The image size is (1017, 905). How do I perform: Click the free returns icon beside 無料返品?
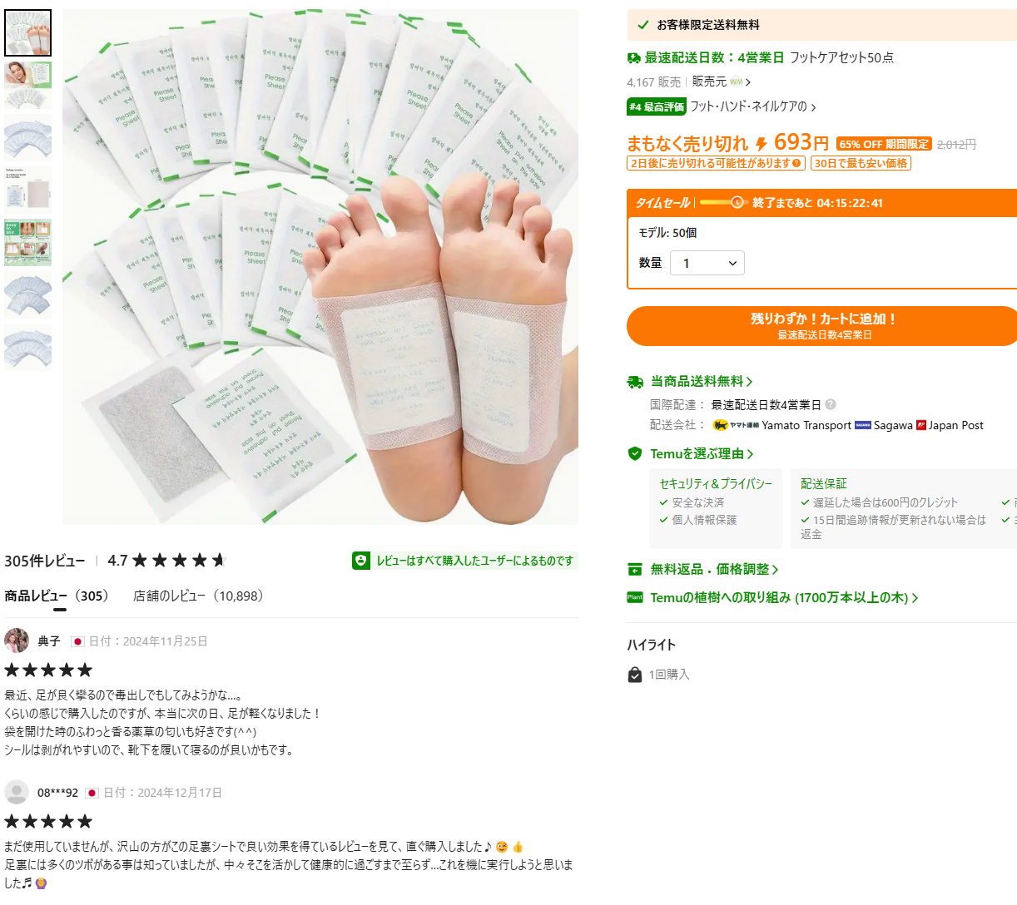coord(635,570)
